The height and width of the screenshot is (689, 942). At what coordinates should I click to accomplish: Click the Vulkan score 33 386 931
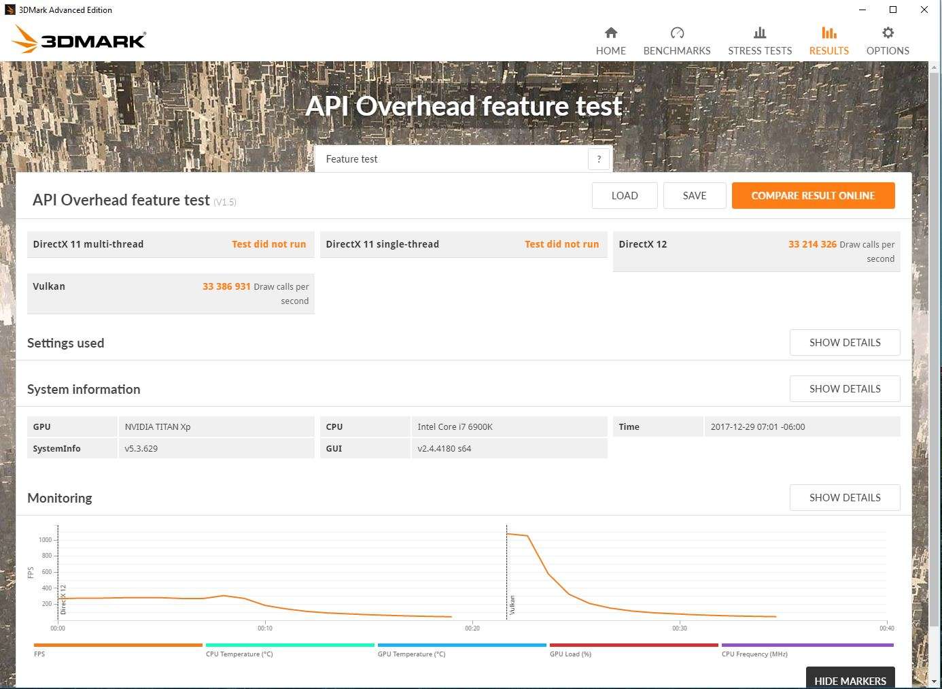226,286
